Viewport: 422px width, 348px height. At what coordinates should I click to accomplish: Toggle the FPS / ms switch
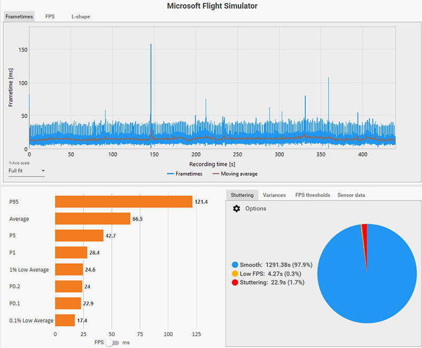click(x=112, y=343)
